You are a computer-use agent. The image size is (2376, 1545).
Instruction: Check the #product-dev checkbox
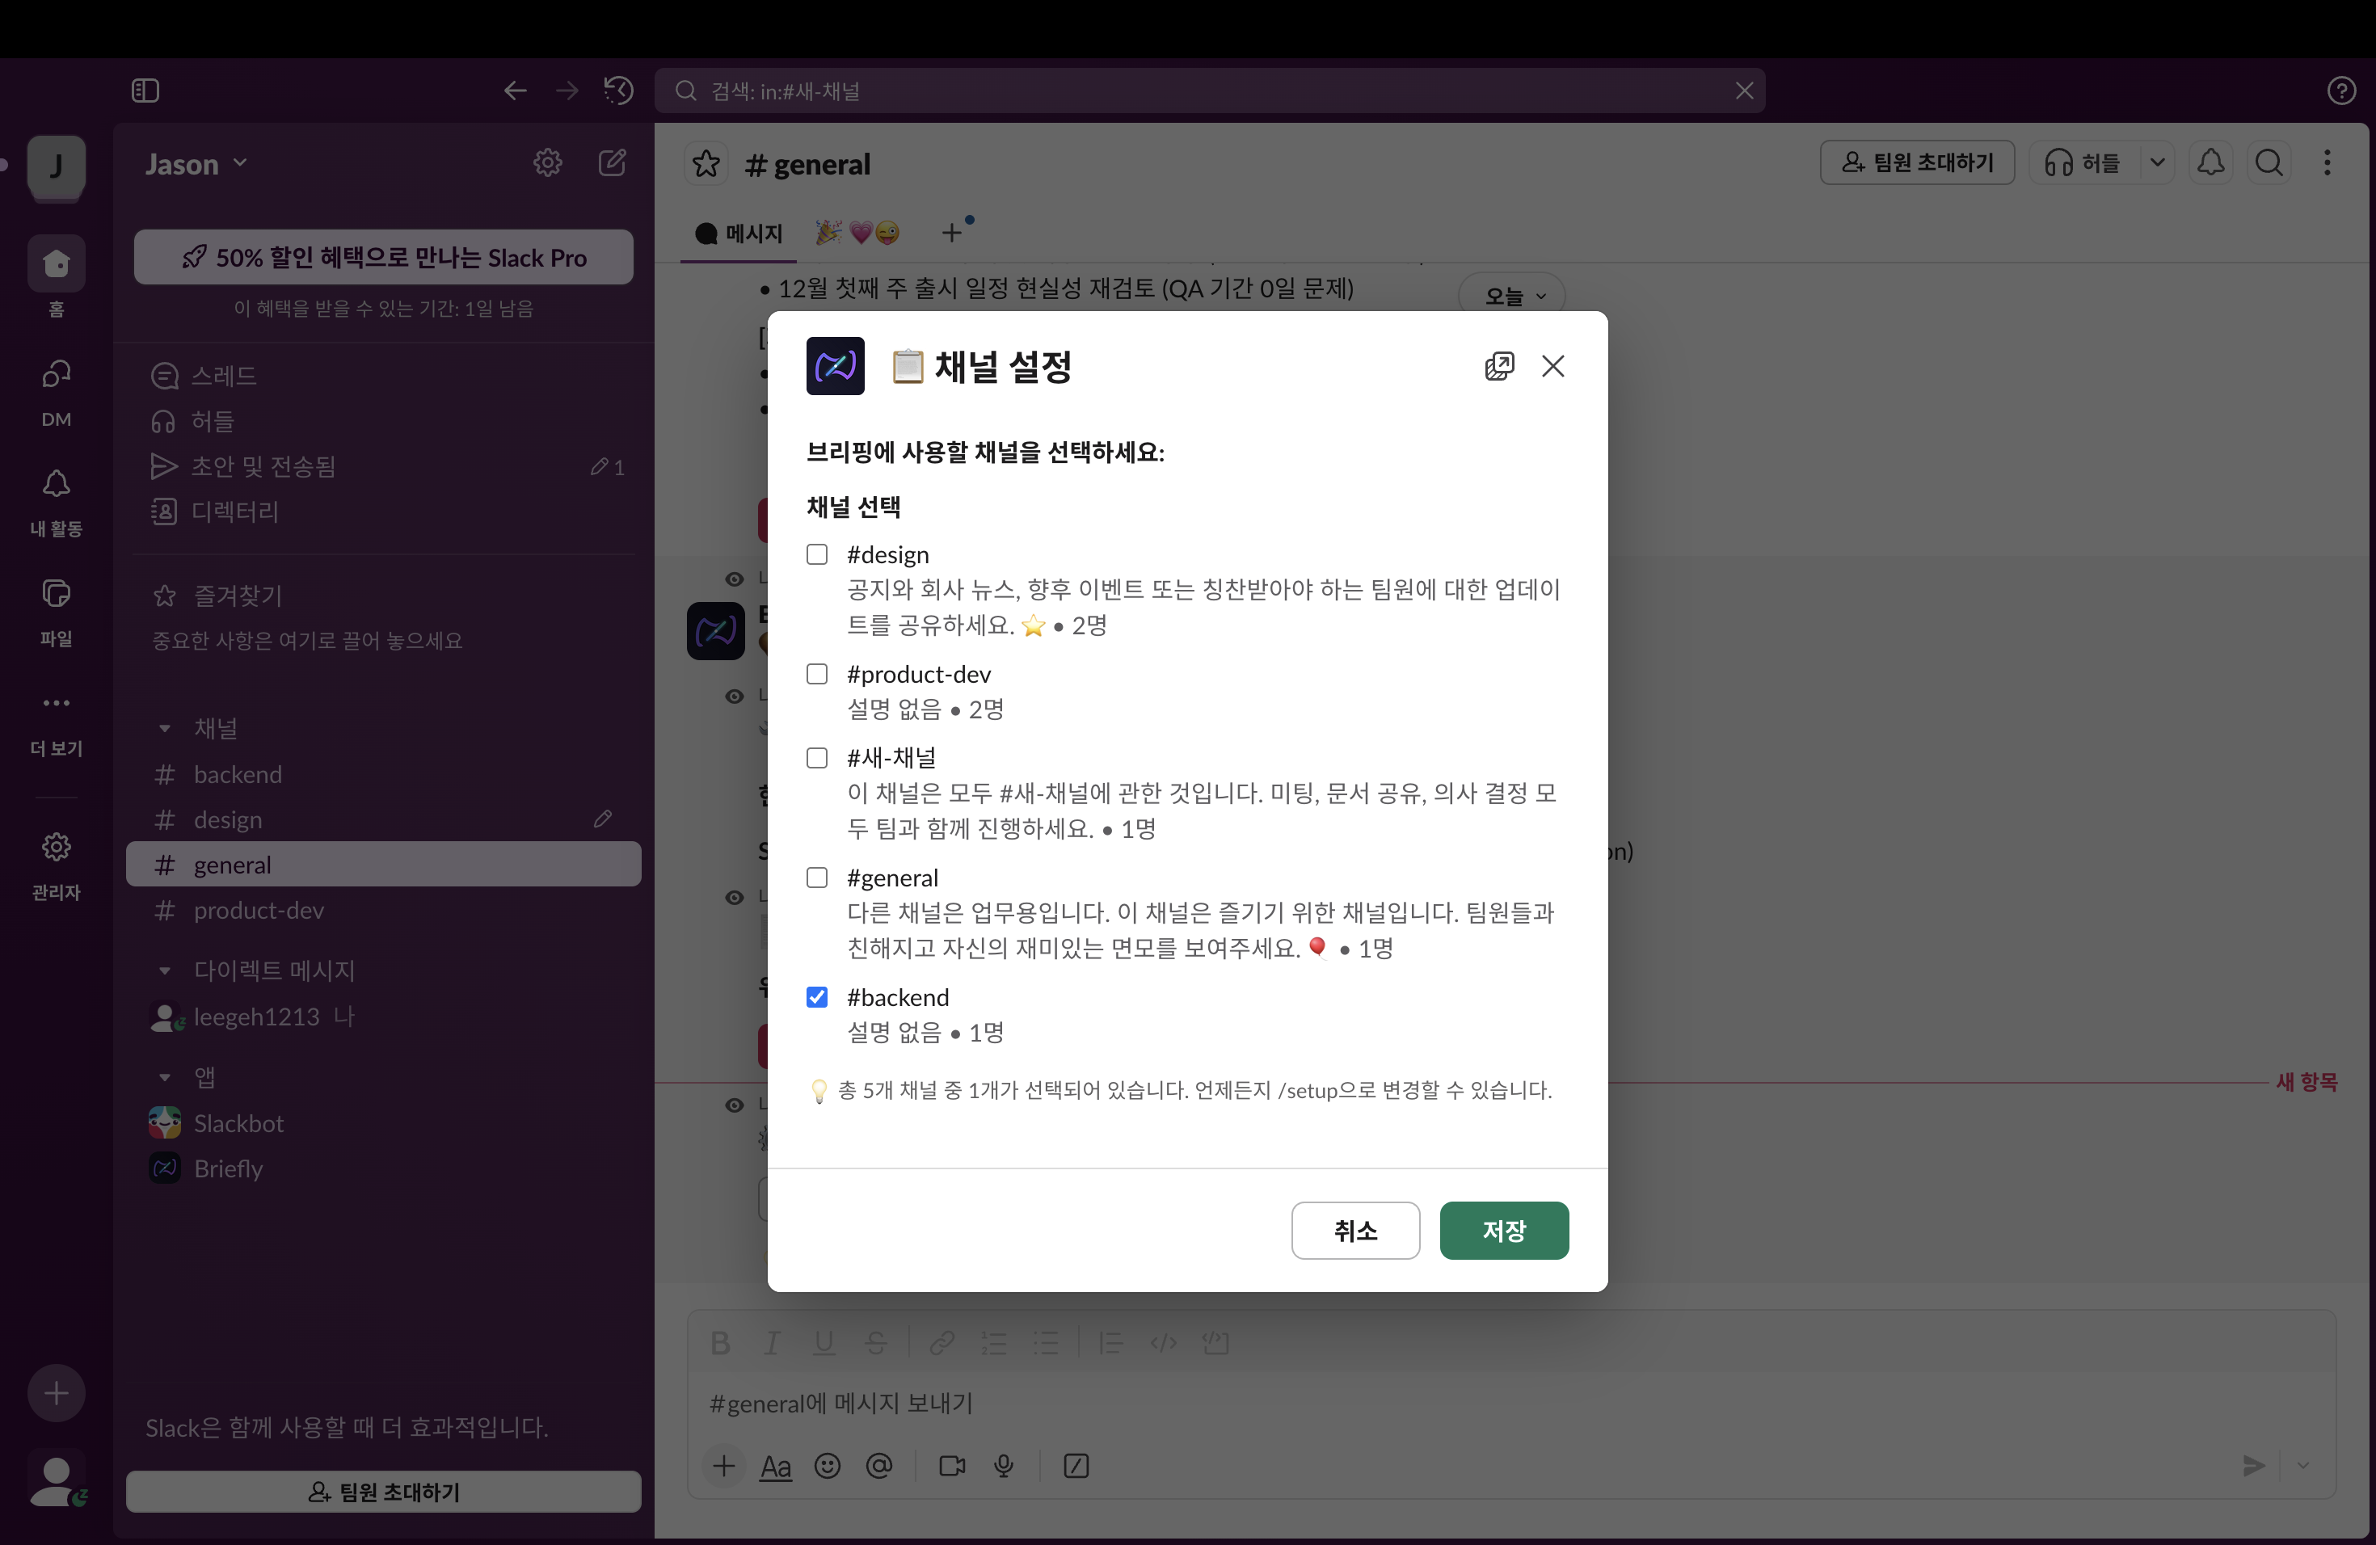pyautogui.click(x=816, y=674)
